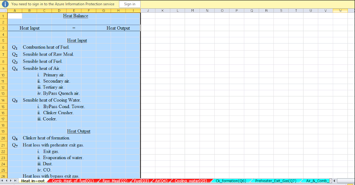
Task: Click the horizontal scrollbar left arrow
Action: click(x=334, y=181)
